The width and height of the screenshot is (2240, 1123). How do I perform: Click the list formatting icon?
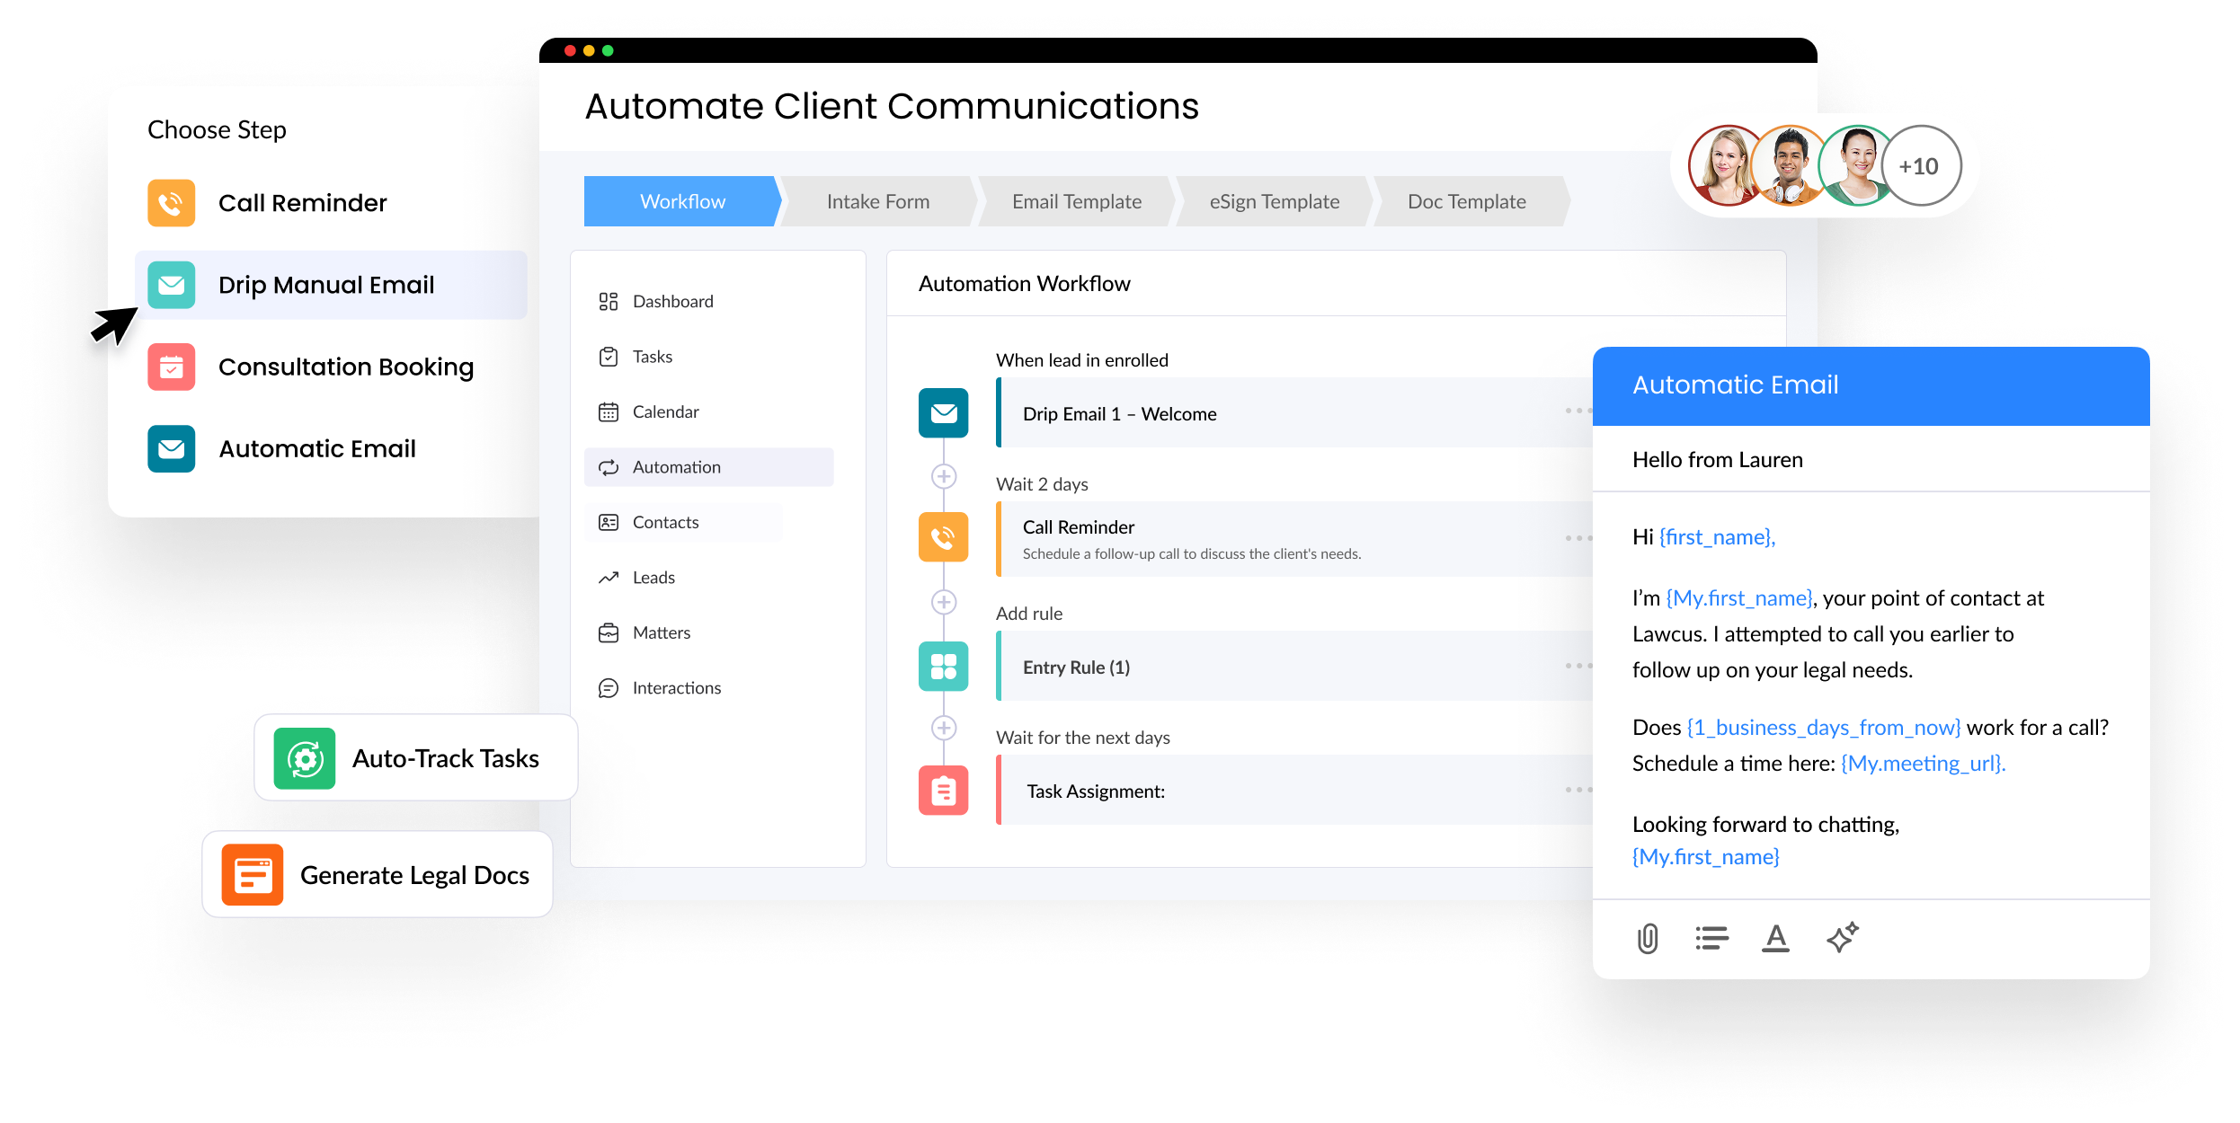coord(1711,938)
